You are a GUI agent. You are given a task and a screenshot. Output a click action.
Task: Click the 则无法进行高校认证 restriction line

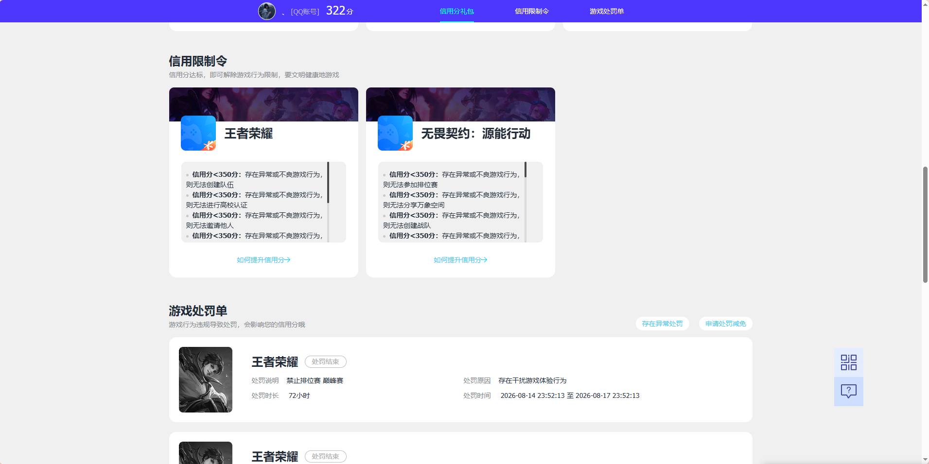217,205
